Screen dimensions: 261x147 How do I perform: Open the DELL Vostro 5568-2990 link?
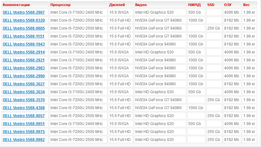(x=24, y=76)
